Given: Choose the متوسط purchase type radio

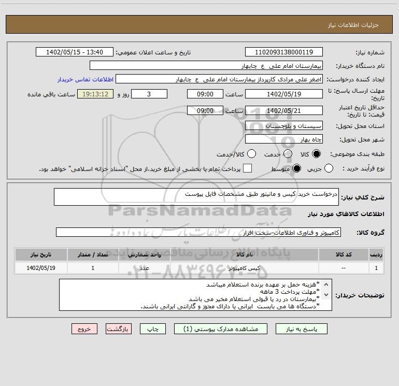Looking at the screenshot, I should pyautogui.click(x=296, y=168).
